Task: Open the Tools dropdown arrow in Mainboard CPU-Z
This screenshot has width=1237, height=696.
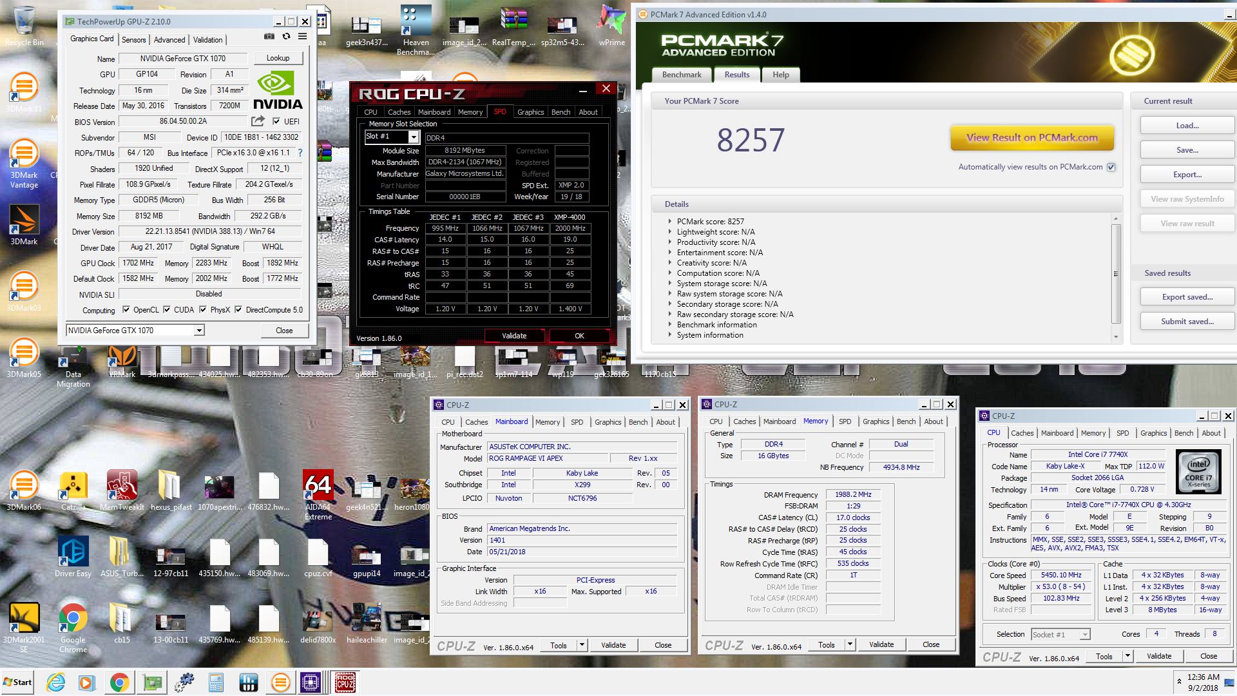Action: (x=582, y=645)
